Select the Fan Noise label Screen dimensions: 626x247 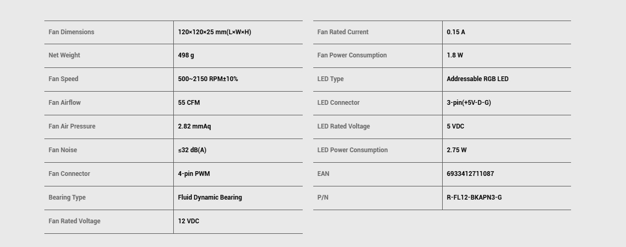(63, 150)
